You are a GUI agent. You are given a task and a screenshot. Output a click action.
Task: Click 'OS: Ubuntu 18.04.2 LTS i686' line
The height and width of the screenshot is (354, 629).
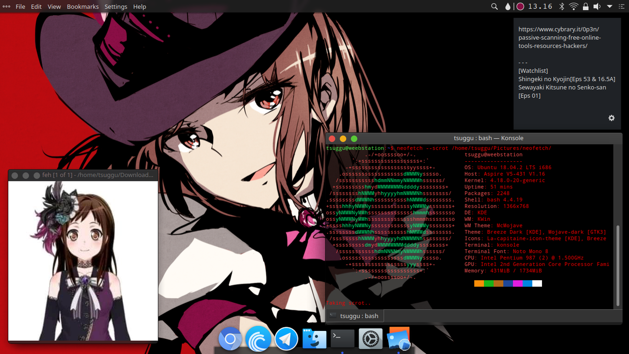[508, 168]
